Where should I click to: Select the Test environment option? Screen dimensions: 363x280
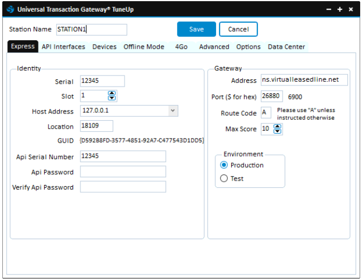tap(225, 179)
